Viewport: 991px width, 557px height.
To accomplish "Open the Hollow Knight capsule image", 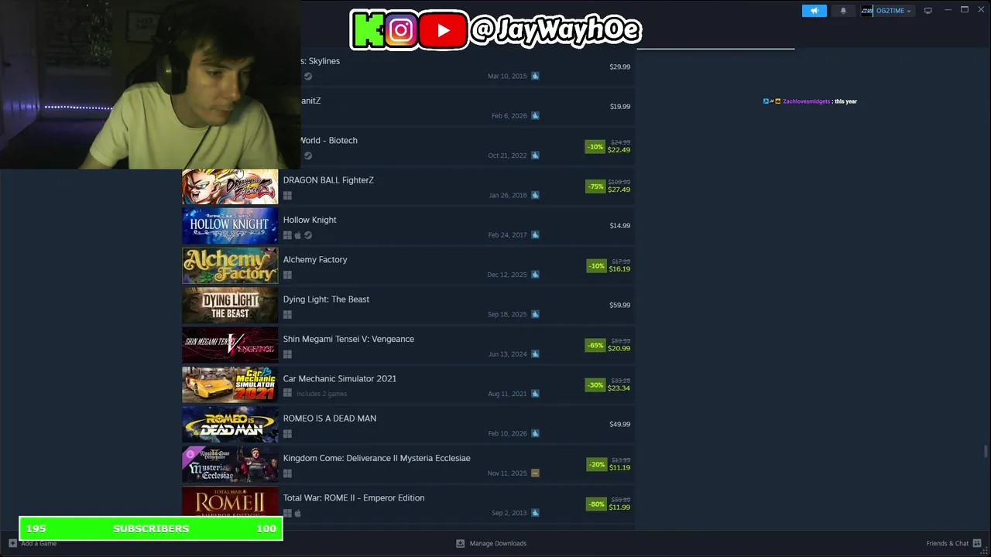I will tap(230, 226).
